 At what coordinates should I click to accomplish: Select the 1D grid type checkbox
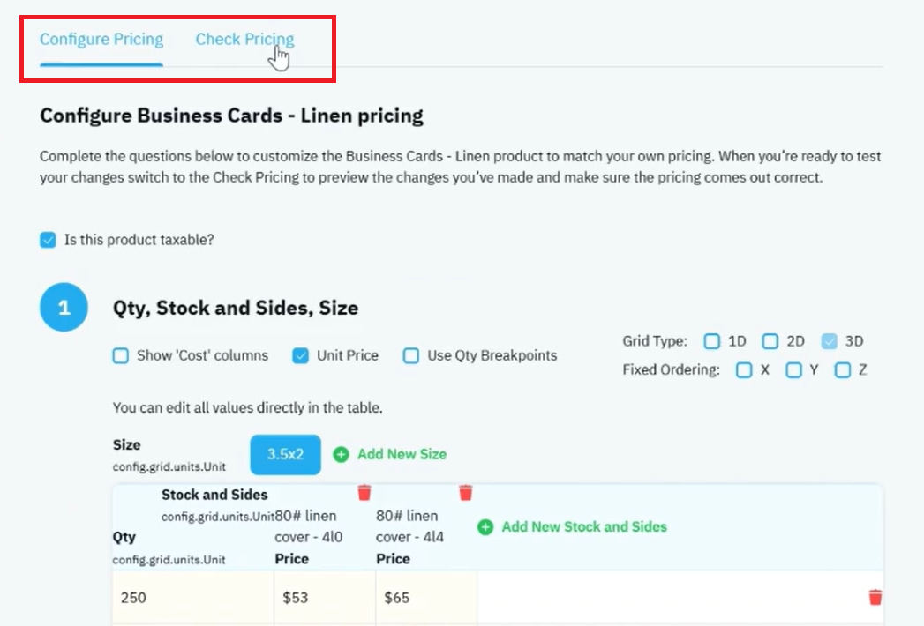pos(711,341)
